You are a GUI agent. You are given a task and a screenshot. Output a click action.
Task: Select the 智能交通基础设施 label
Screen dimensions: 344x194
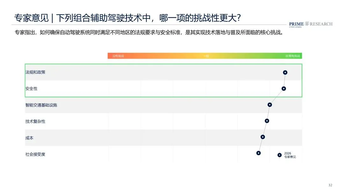point(41,105)
